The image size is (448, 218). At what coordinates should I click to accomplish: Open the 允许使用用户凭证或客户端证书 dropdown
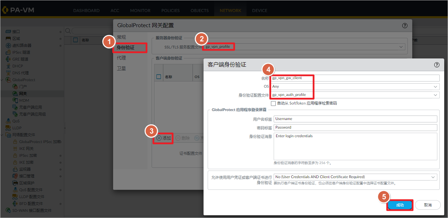click(x=433, y=177)
